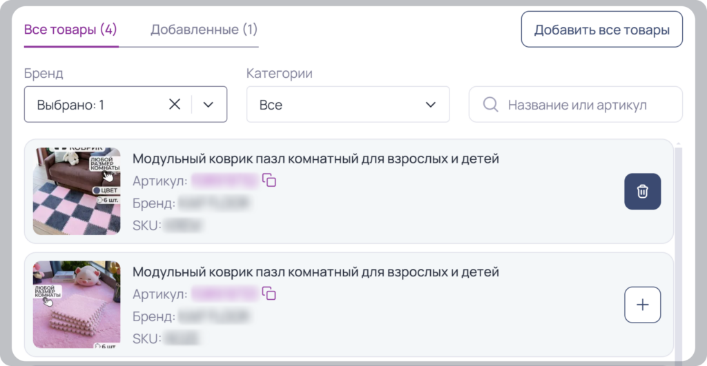Focus the Название или артикул search field
The image size is (707, 366).
pos(576,105)
